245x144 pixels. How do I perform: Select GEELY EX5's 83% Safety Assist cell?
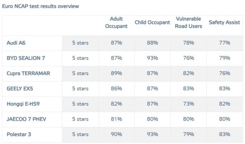(x=224, y=89)
